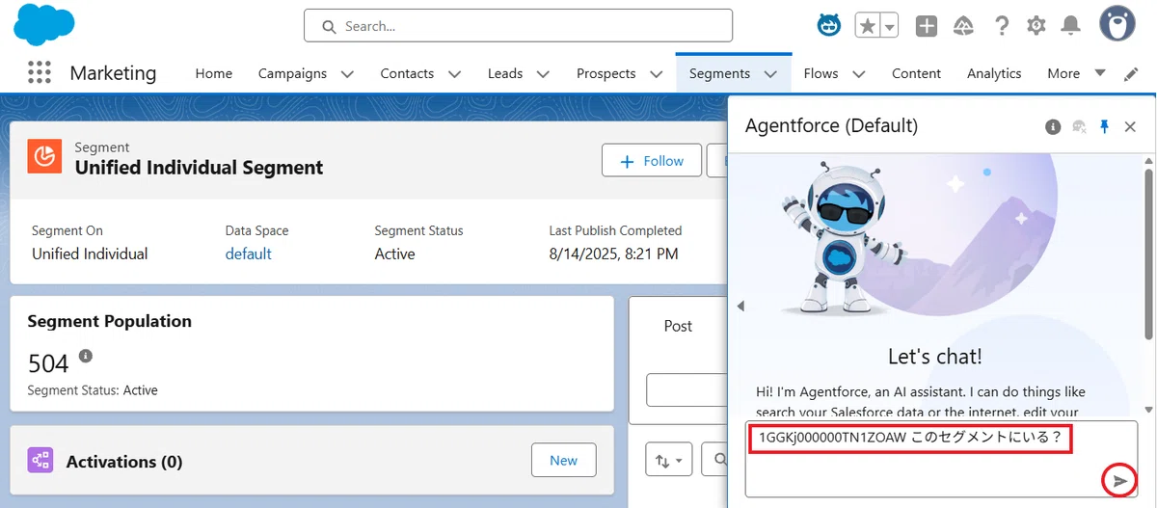Open the Analytics tab
The width and height of the screenshot is (1157, 508).
click(994, 73)
